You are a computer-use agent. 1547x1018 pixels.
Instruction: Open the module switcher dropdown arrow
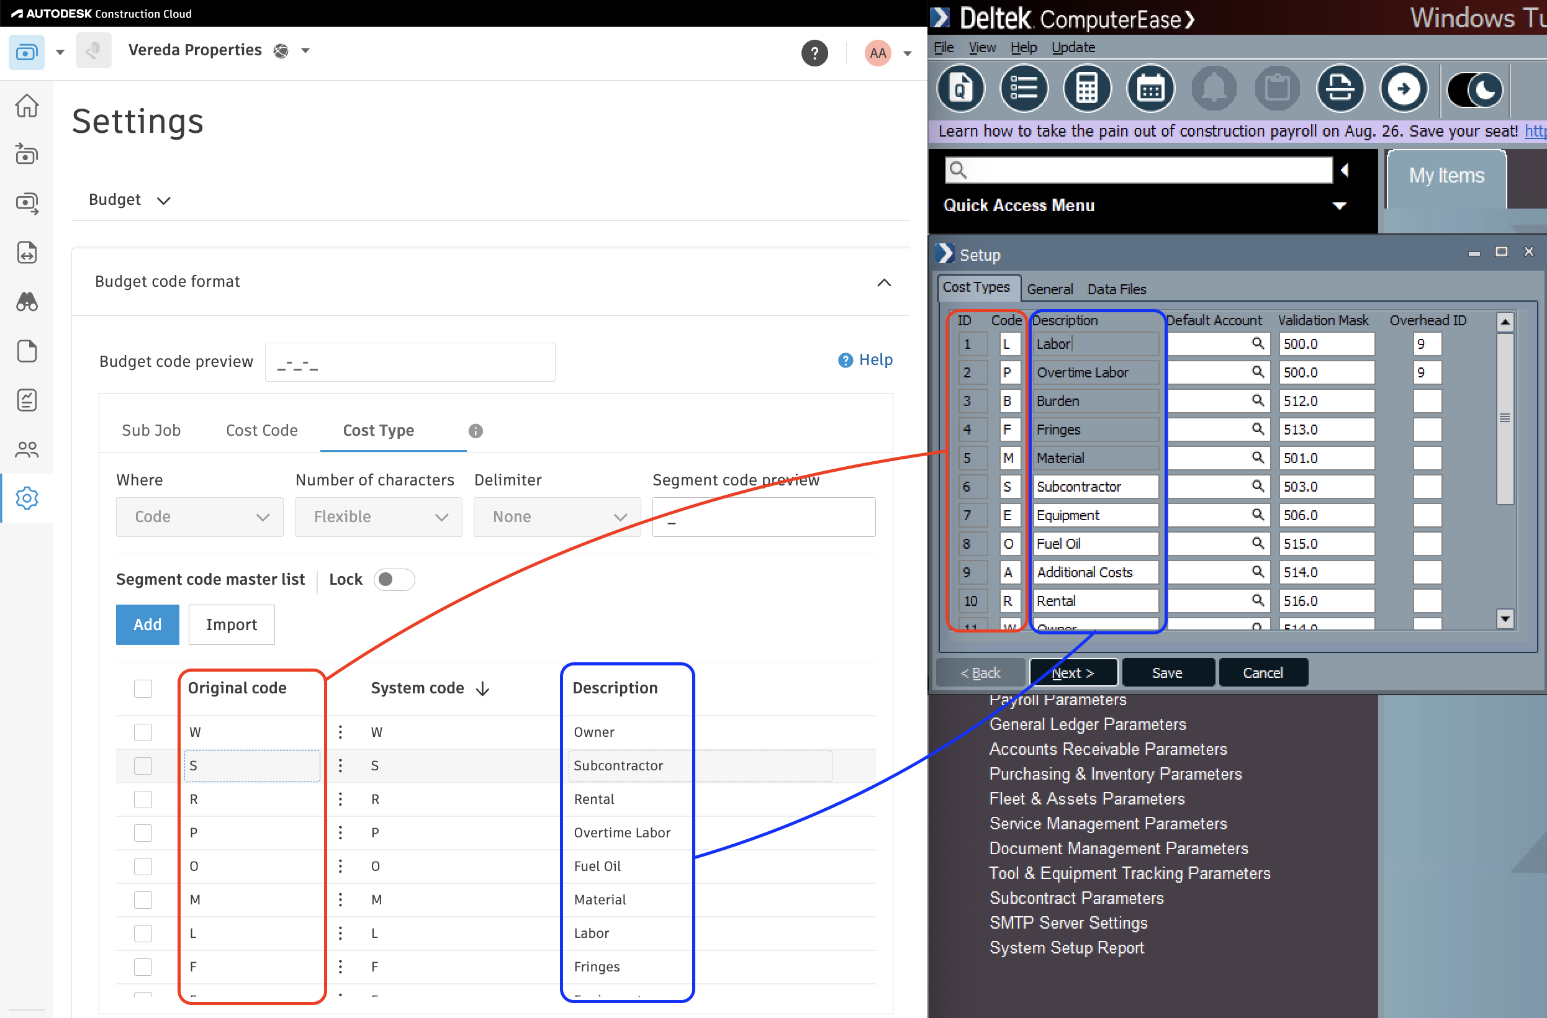click(x=60, y=52)
